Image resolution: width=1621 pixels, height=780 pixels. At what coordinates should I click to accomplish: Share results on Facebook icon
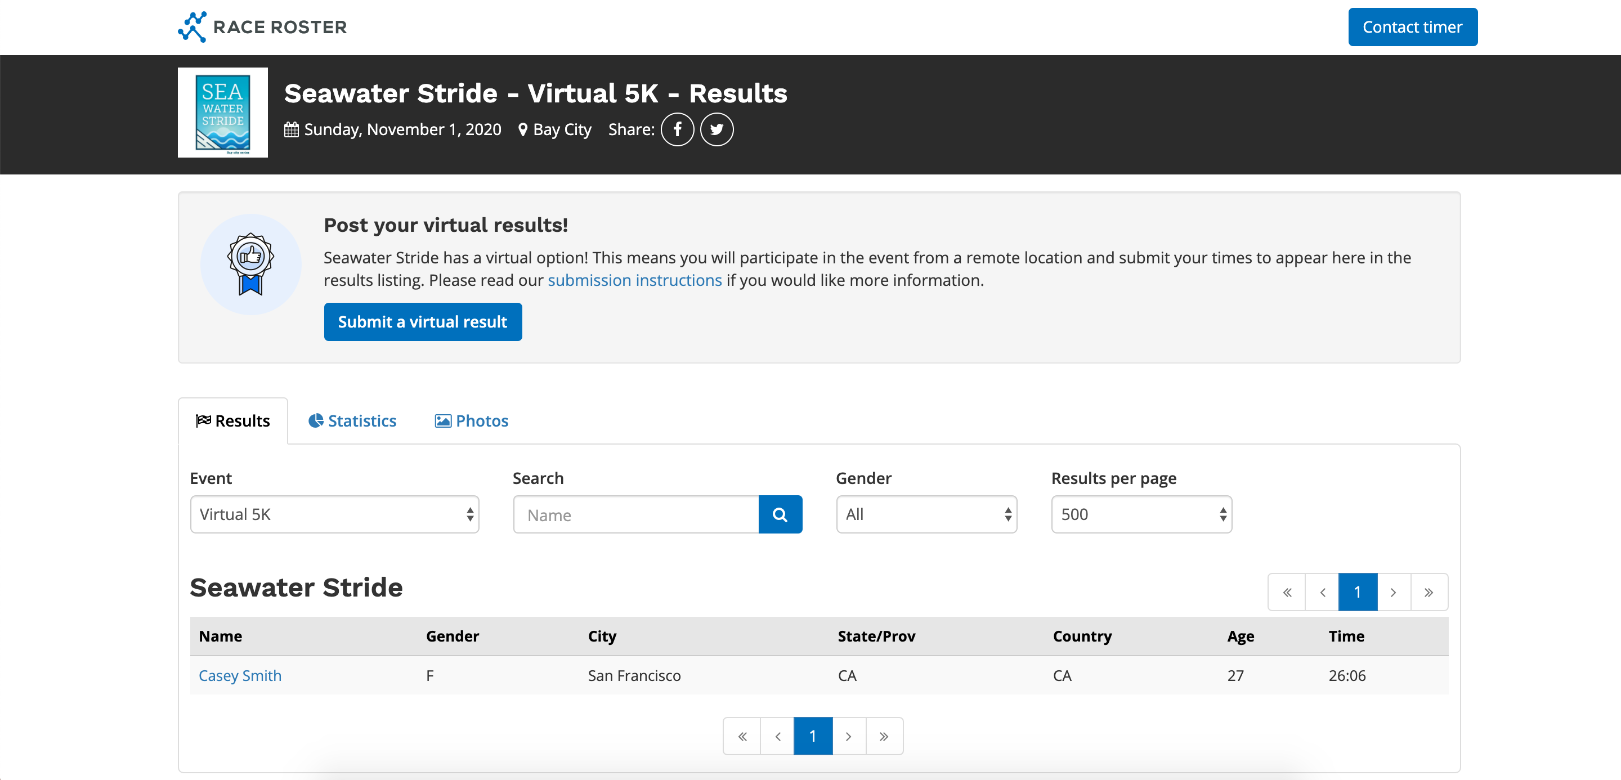pos(677,129)
